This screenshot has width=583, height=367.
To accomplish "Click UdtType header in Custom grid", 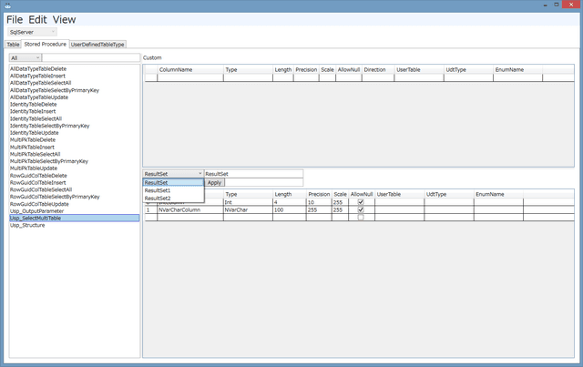I will tap(468, 69).
